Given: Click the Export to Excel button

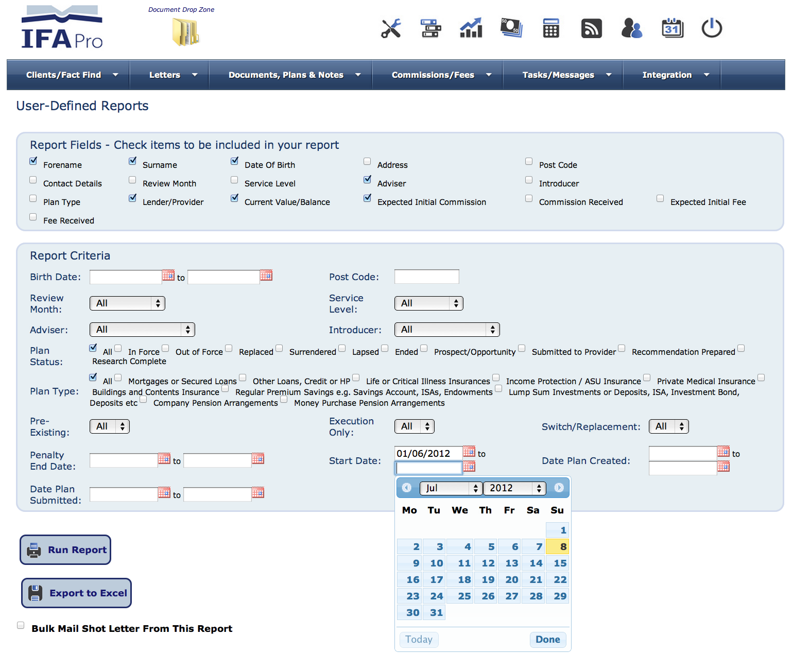Looking at the screenshot, I should (76, 593).
